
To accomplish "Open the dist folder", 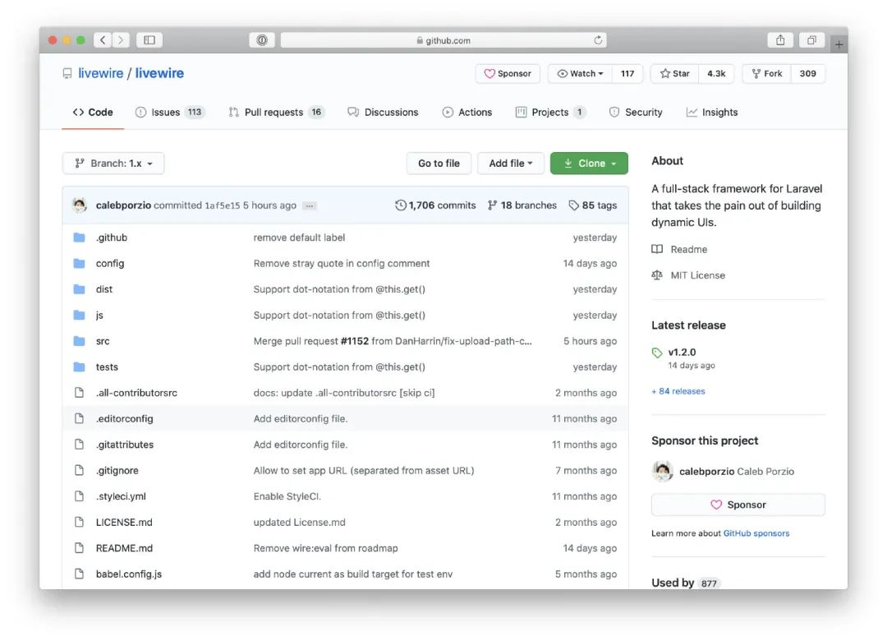I will (x=104, y=289).
